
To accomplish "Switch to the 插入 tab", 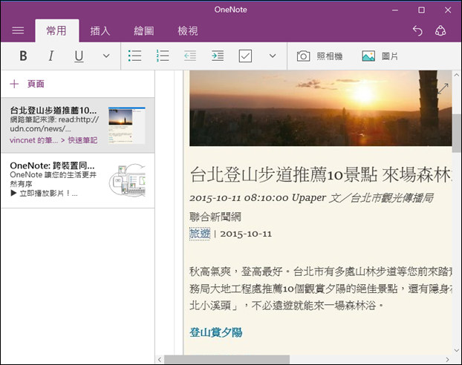I will tap(100, 31).
